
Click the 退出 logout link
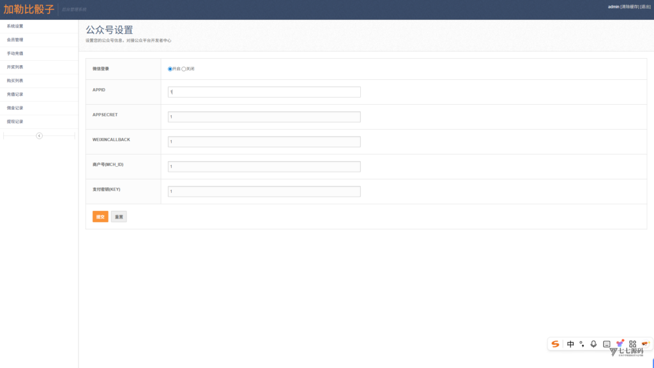tap(645, 6)
